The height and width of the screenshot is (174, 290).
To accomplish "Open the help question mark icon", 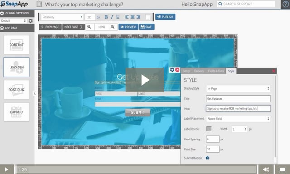I will point(285,4).
